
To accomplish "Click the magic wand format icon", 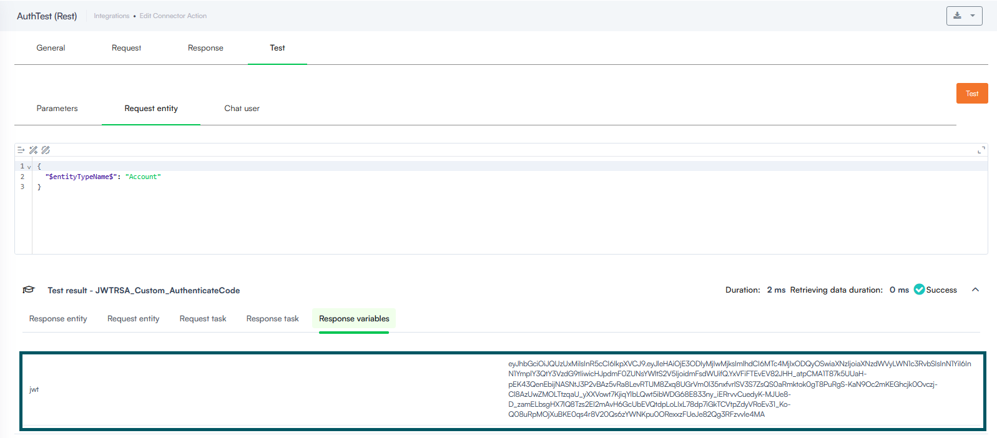I will 33,150.
